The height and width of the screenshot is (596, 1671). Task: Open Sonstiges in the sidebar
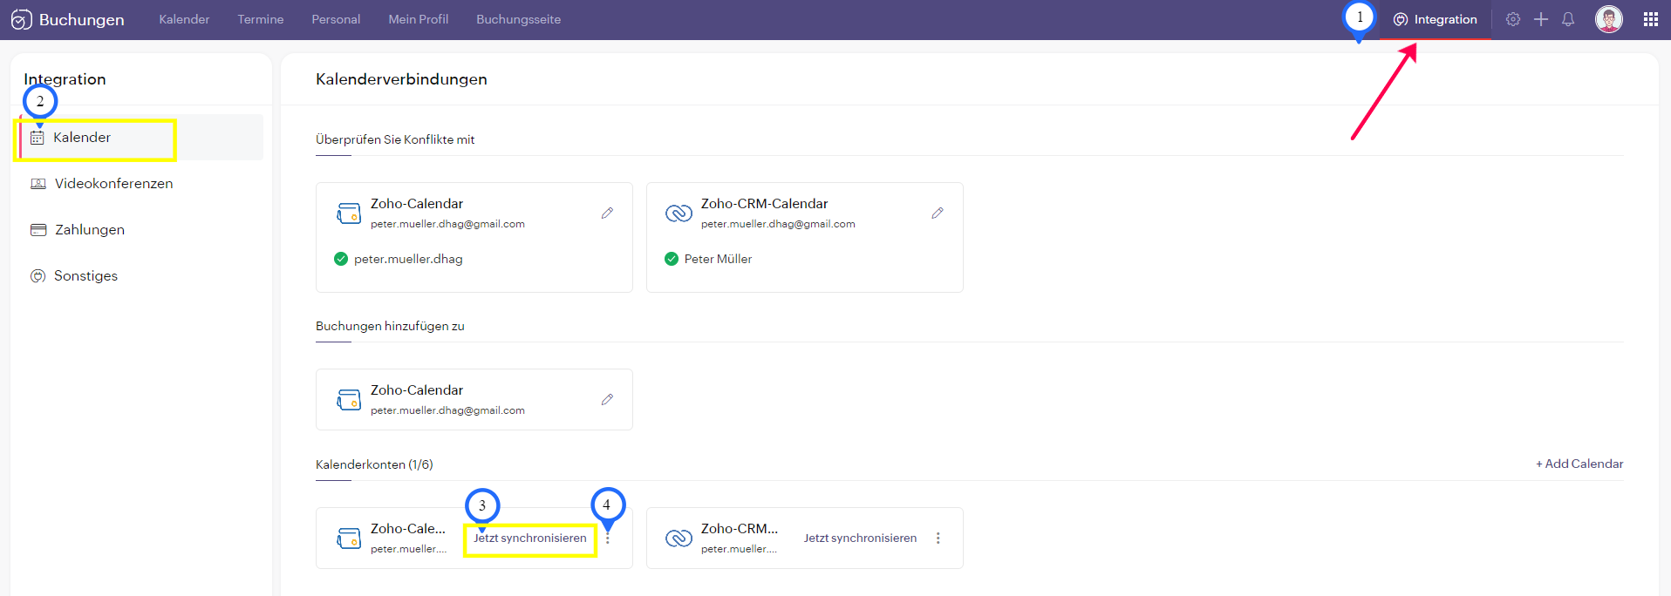coord(85,276)
